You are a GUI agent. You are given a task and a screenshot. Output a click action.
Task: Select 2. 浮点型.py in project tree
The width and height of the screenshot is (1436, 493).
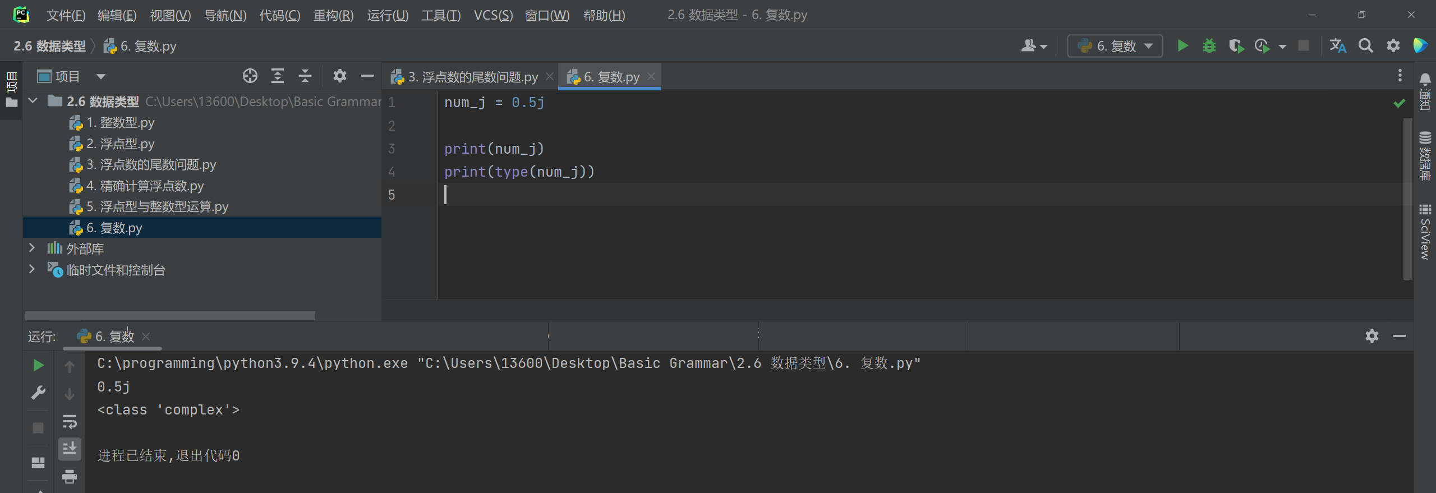click(119, 144)
